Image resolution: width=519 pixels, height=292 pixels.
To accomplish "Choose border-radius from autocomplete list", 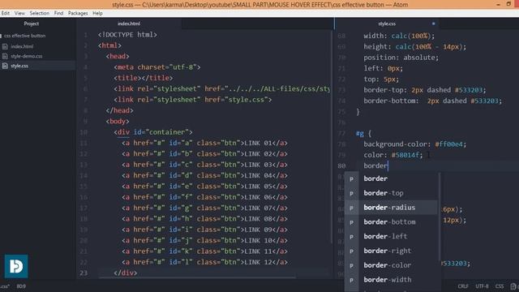I will click(x=391, y=208).
